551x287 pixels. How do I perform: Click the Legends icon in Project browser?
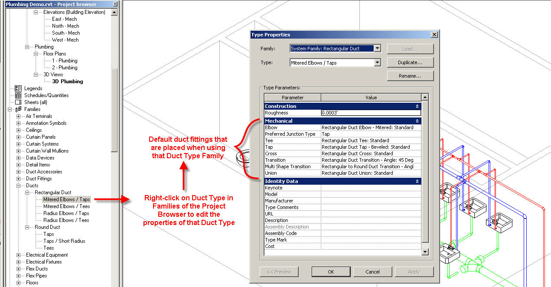18,88
